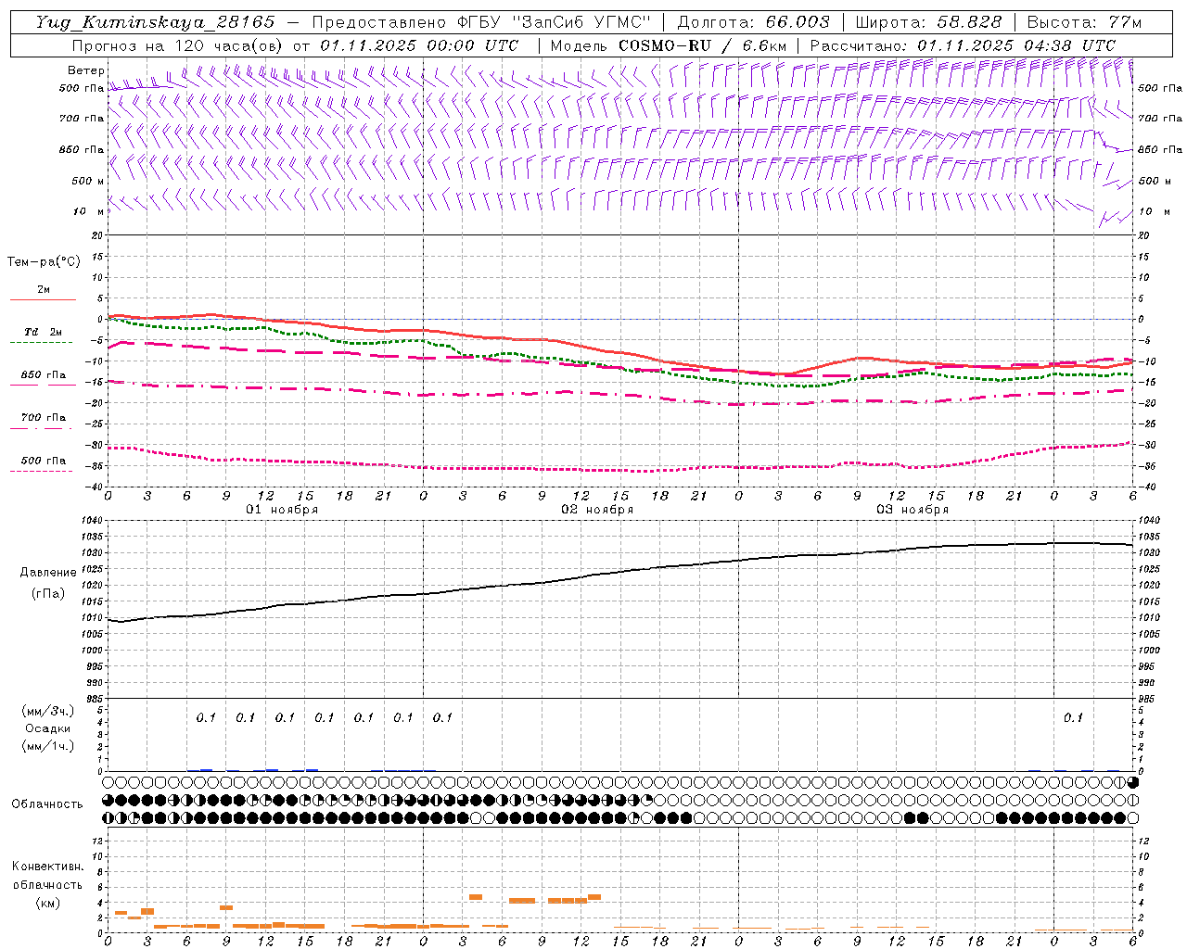The height and width of the screenshot is (949, 1187).
Task: Click the station name Yug_Kuminskaya_28165
Action: point(155,22)
